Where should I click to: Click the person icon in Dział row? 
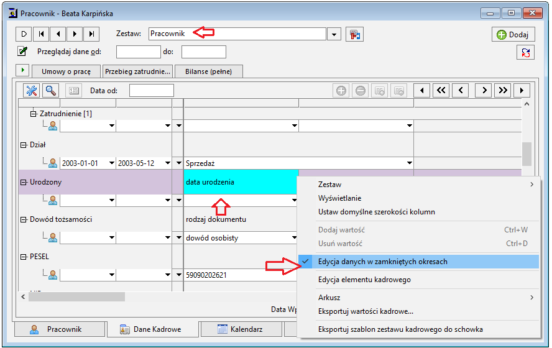pos(53,163)
